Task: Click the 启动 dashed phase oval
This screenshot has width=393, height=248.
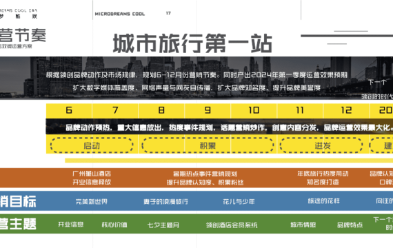Action: tap(92, 145)
